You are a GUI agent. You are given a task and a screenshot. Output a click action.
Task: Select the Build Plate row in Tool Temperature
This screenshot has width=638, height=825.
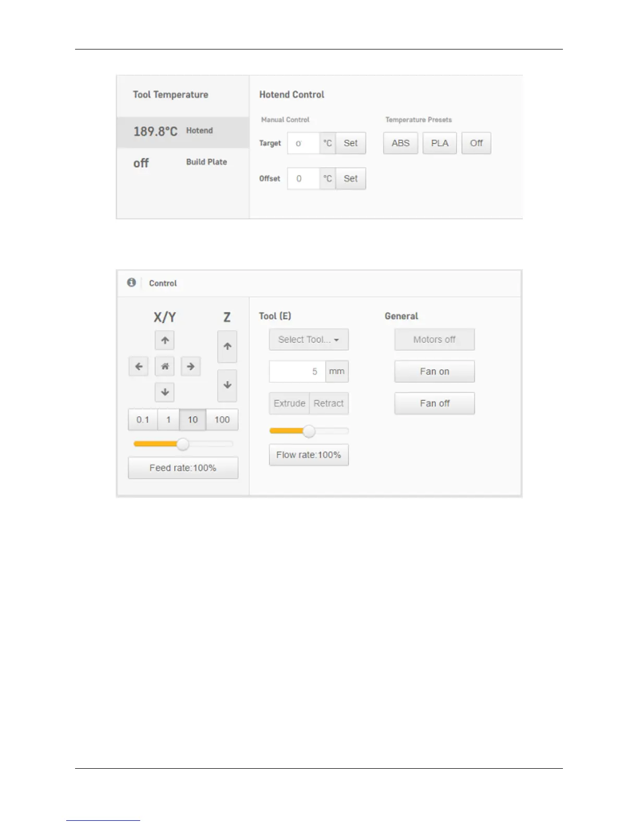[x=183, y=162]
